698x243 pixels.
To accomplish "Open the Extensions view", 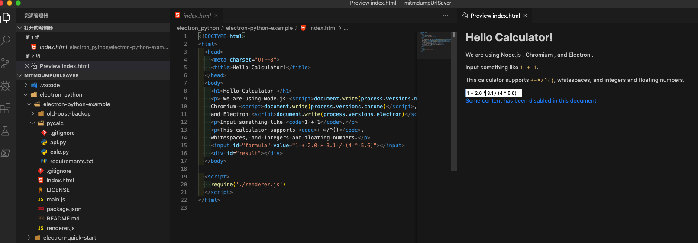I will click(5, 108).
